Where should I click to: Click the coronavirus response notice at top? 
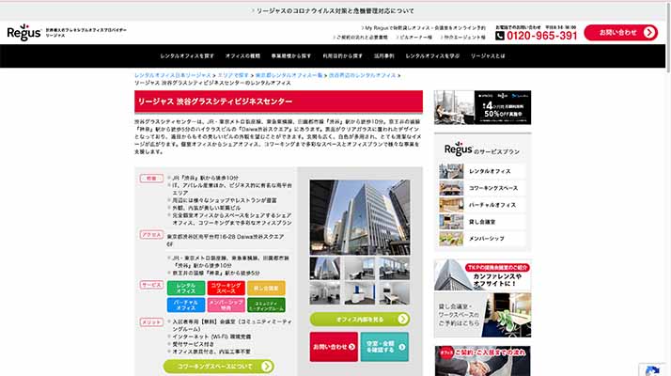[335, 10]
